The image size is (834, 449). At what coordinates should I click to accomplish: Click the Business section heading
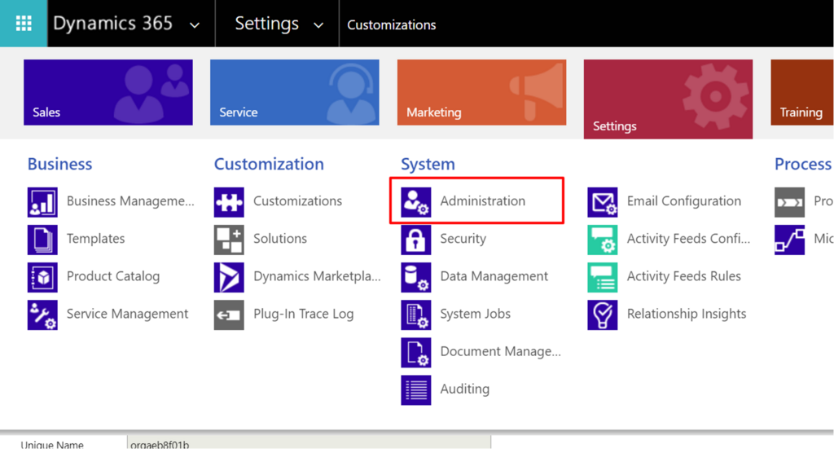click(59, 164)
